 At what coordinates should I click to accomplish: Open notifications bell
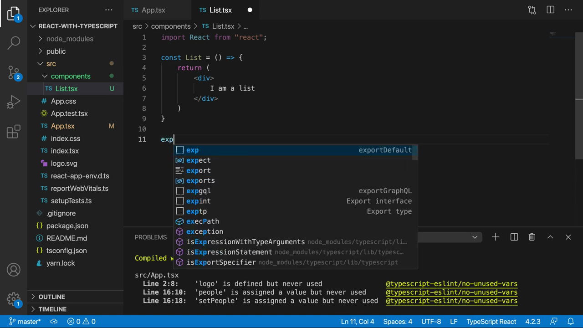click(570, 321)
